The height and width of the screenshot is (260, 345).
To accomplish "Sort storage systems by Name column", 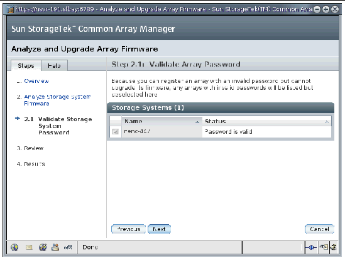I will click(x=162, y=121).
